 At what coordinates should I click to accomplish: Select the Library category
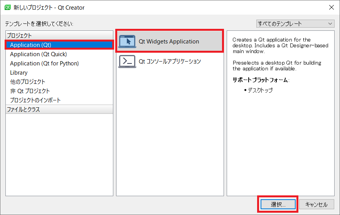[x=59, y=73]
